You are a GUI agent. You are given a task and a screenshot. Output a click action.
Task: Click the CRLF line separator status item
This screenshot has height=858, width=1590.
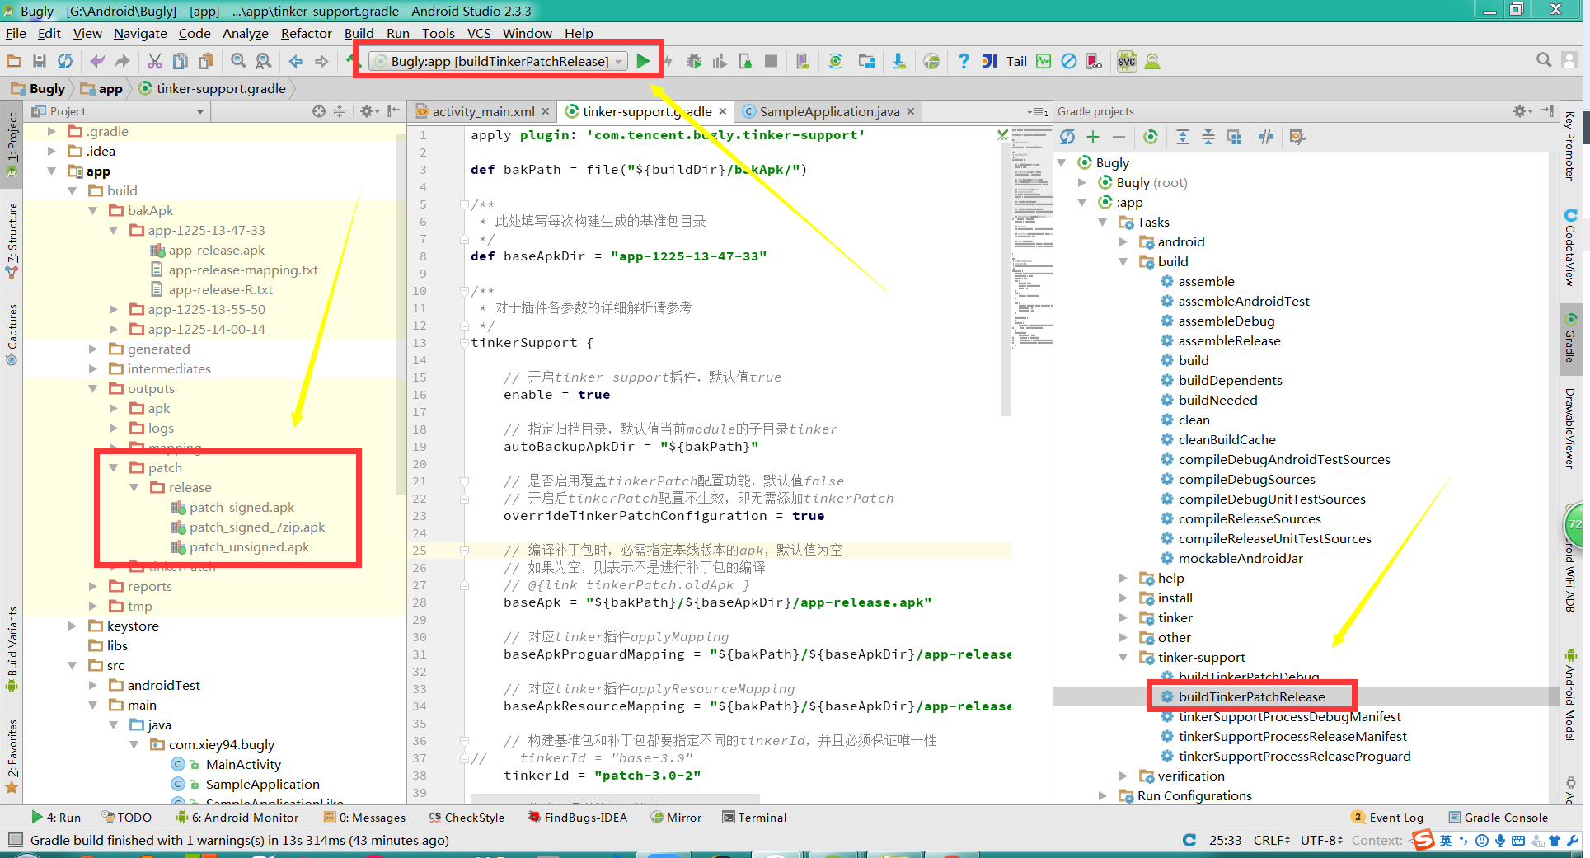coord(1272,840)
